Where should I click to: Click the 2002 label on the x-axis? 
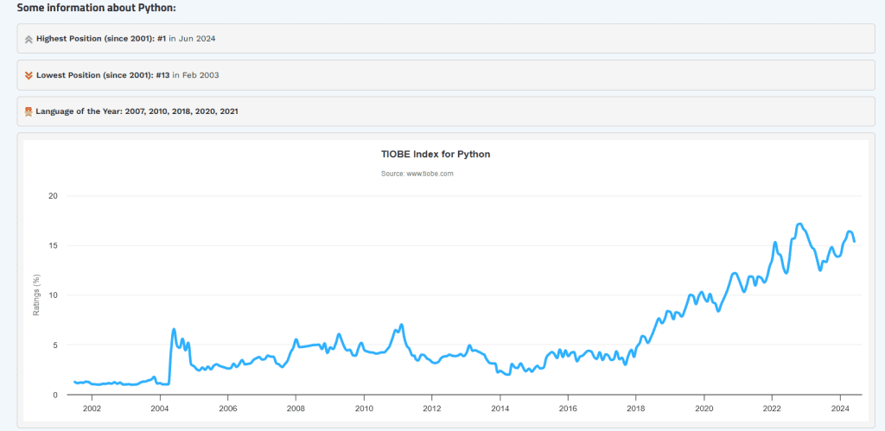(x=92, y=409)
